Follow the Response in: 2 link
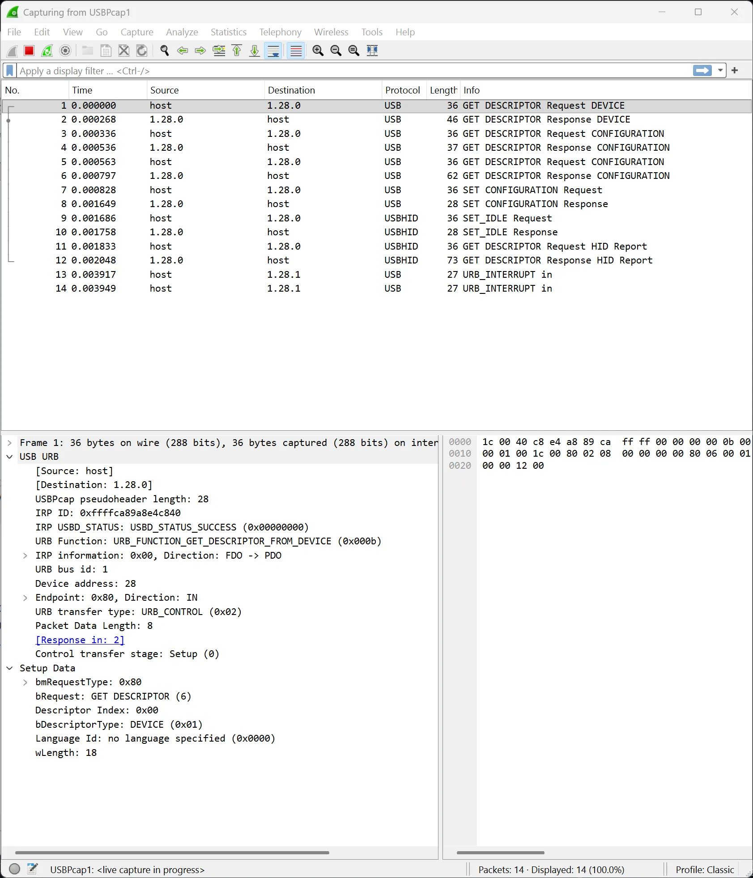Screen dimensions: 753x878 pos(80,640)
